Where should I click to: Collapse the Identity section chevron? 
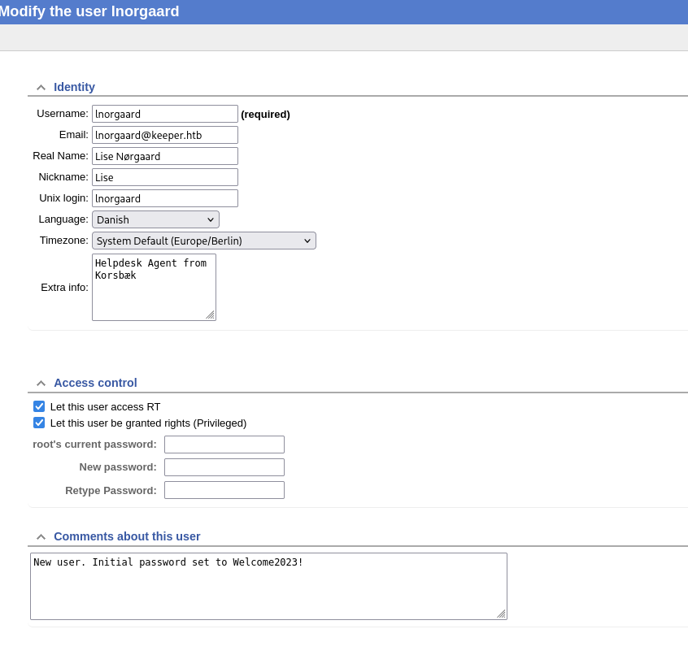pyautogui.click(x=41, y=87)
